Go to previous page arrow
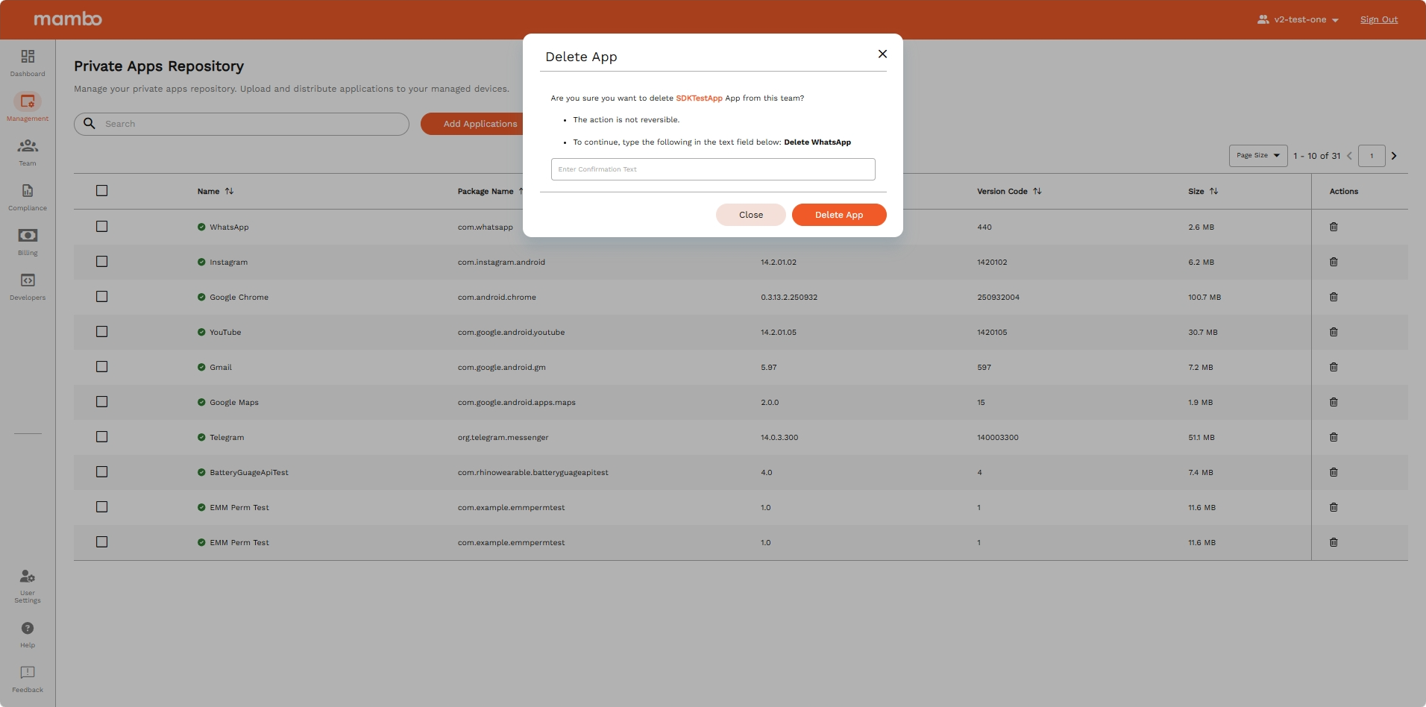 point(1349,156)
